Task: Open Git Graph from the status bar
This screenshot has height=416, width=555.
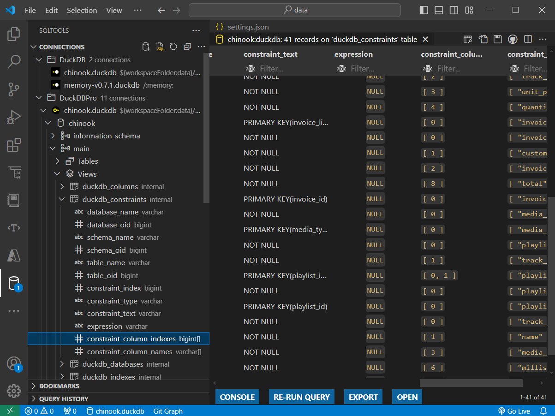Action: click(x=168, y=411)
